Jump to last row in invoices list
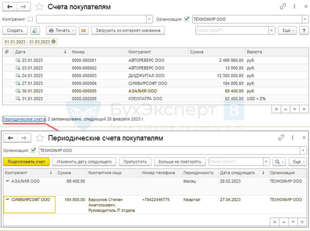 (x=304, y=109)
